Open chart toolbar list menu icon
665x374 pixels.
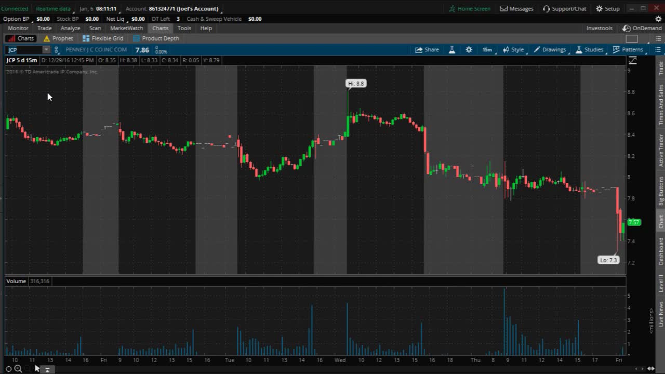[658, 50]
